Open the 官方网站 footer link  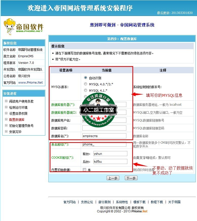click(69, 202)
